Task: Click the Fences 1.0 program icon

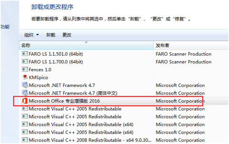Action: click(x=25, y=69)
